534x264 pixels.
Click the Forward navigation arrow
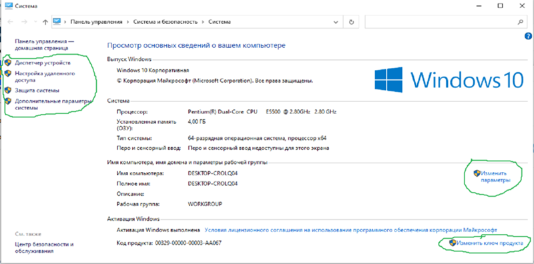coord(24,22)
